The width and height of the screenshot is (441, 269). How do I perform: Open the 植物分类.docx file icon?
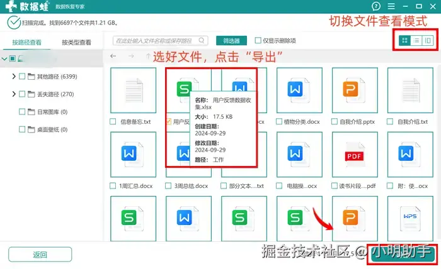click(x=299, y=91)
